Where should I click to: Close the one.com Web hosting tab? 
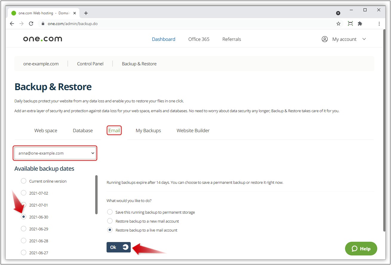point(75,13)
